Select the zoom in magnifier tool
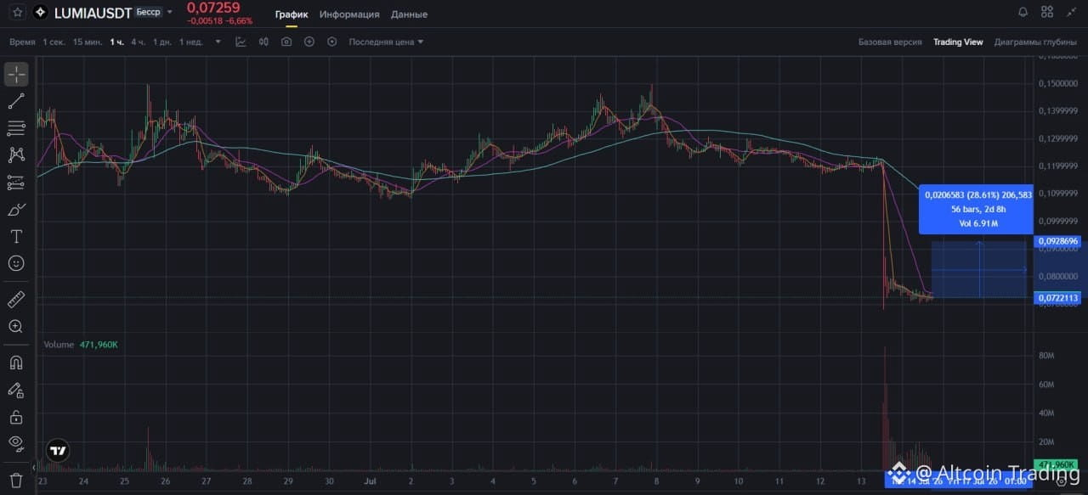The width and height of the screenshot is (1088, 495). click(16, 326)
